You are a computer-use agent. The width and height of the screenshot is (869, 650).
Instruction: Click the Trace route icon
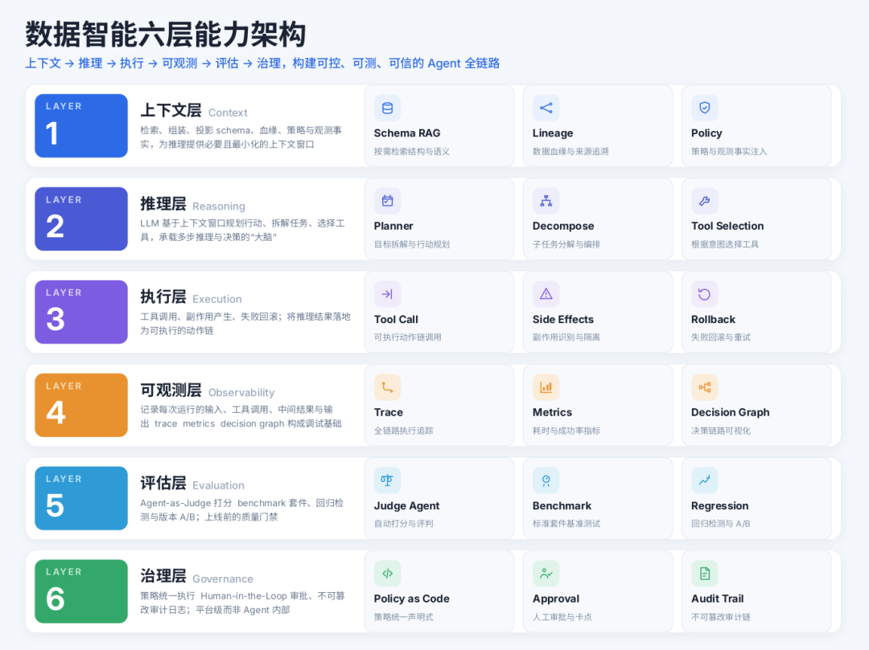387,387
